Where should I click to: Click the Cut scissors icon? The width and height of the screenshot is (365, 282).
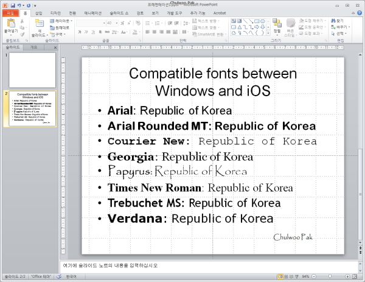click(x=22, y=21)
